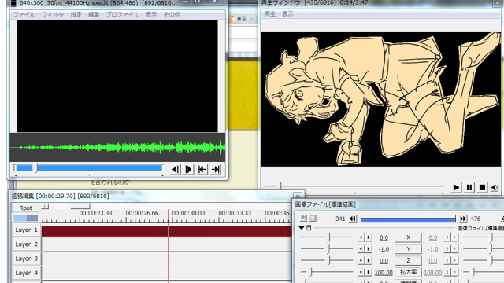
Task: Click the left Y slider handle
Action: pyautogui.click(x=329, y=249)
